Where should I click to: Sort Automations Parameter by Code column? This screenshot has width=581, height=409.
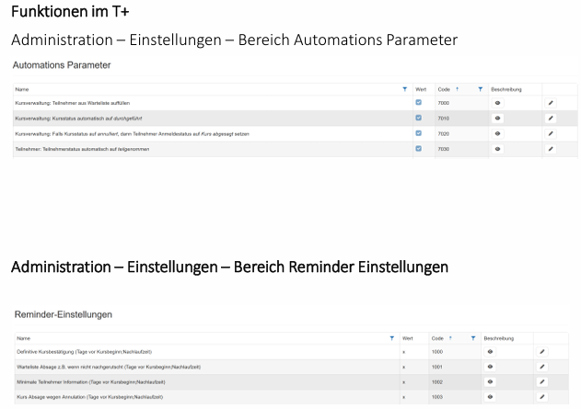pos(447,89)
